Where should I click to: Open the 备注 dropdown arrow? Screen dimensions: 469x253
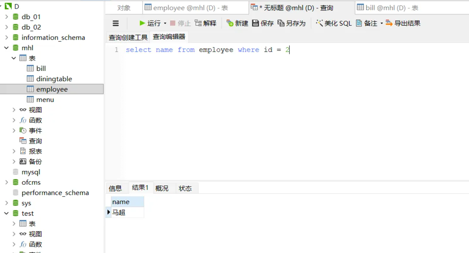coord(382,23)
